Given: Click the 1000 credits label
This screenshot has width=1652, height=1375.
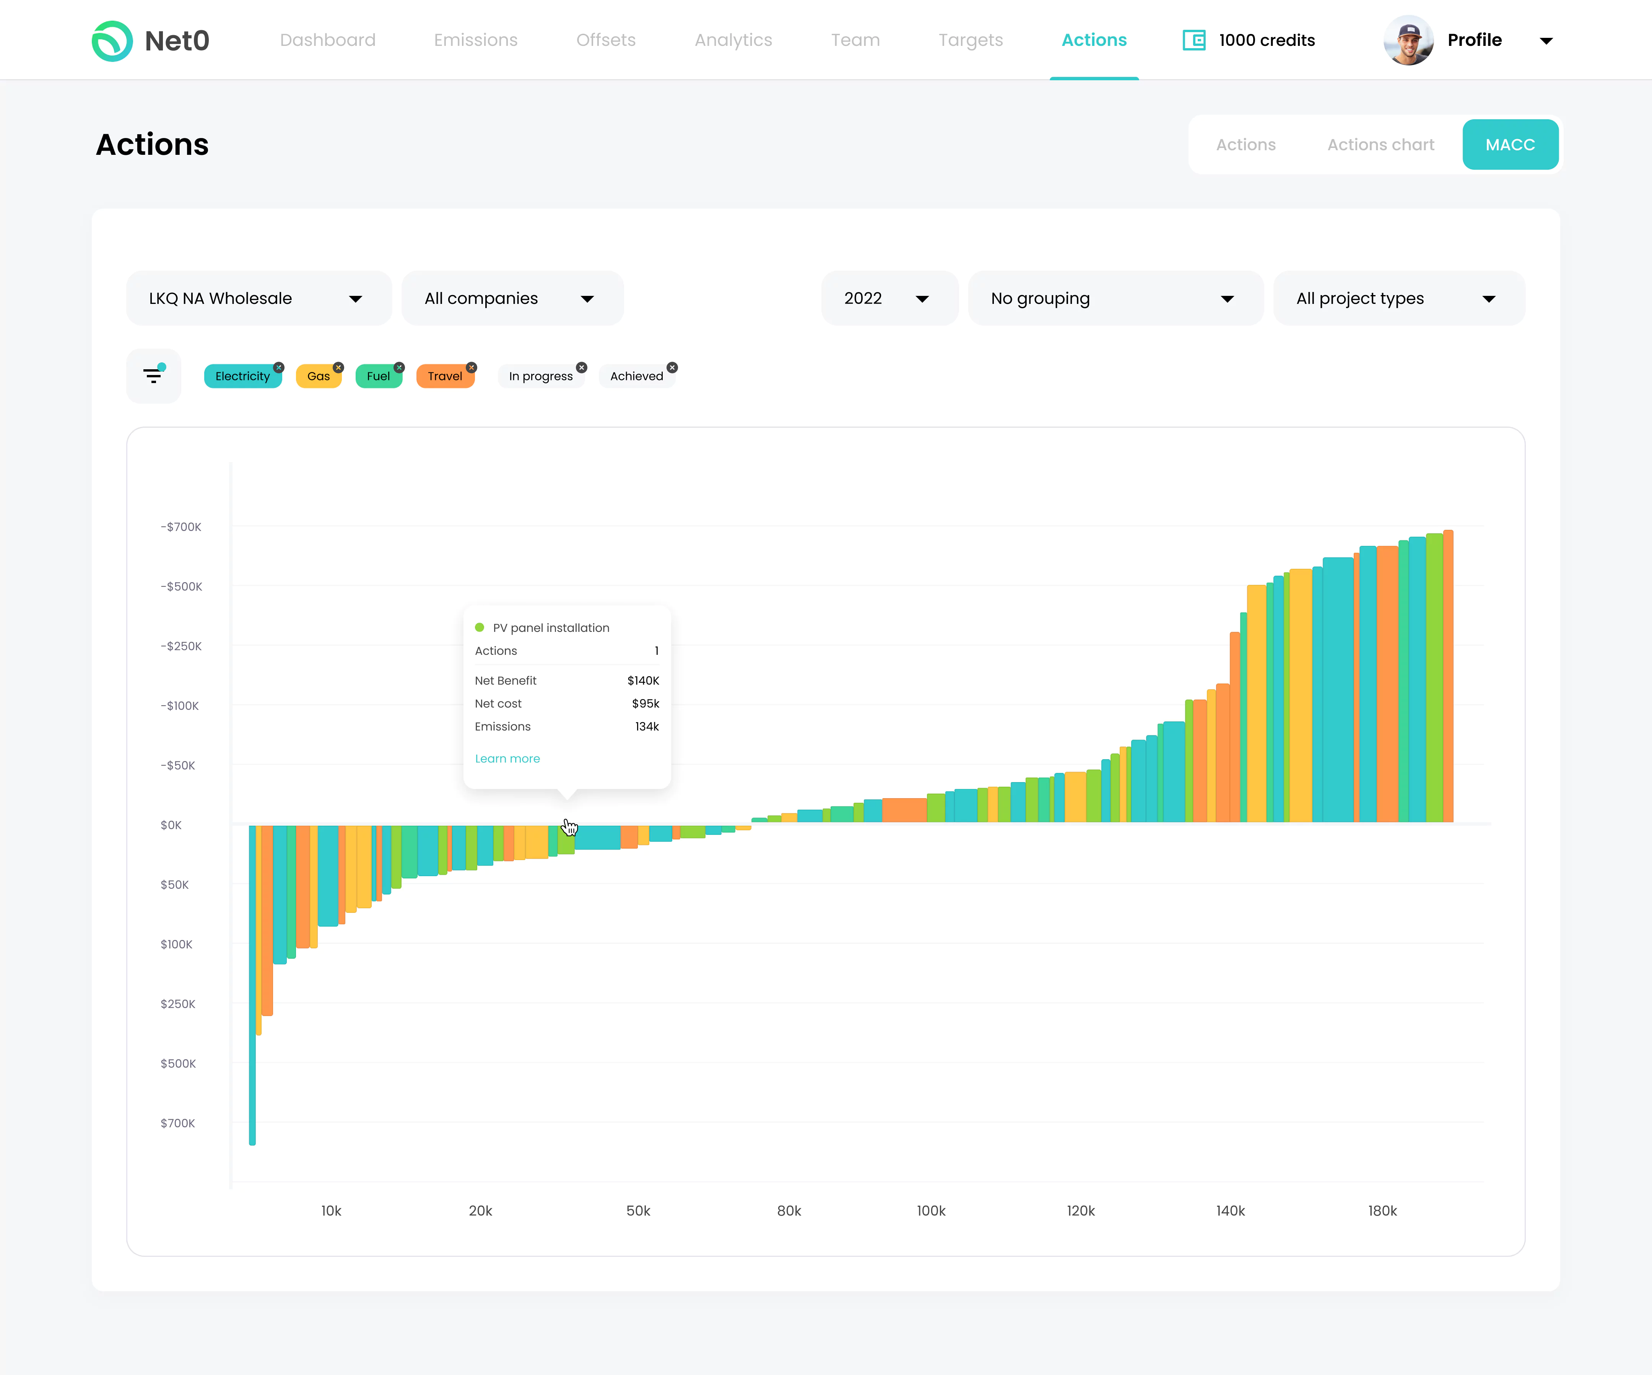Looking at the screenshot, I should click(1267, 40).
